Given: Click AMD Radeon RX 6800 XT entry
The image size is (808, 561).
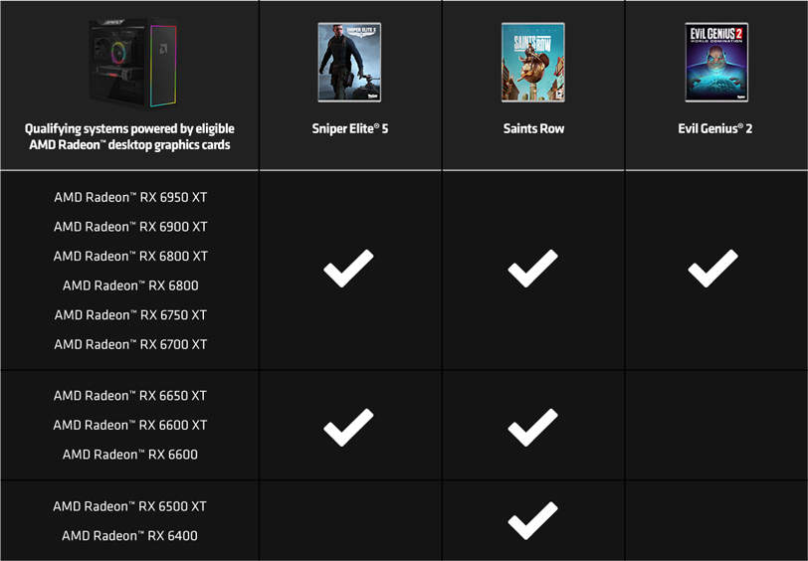Looking at the screenshot, I should tap(130, 256).
